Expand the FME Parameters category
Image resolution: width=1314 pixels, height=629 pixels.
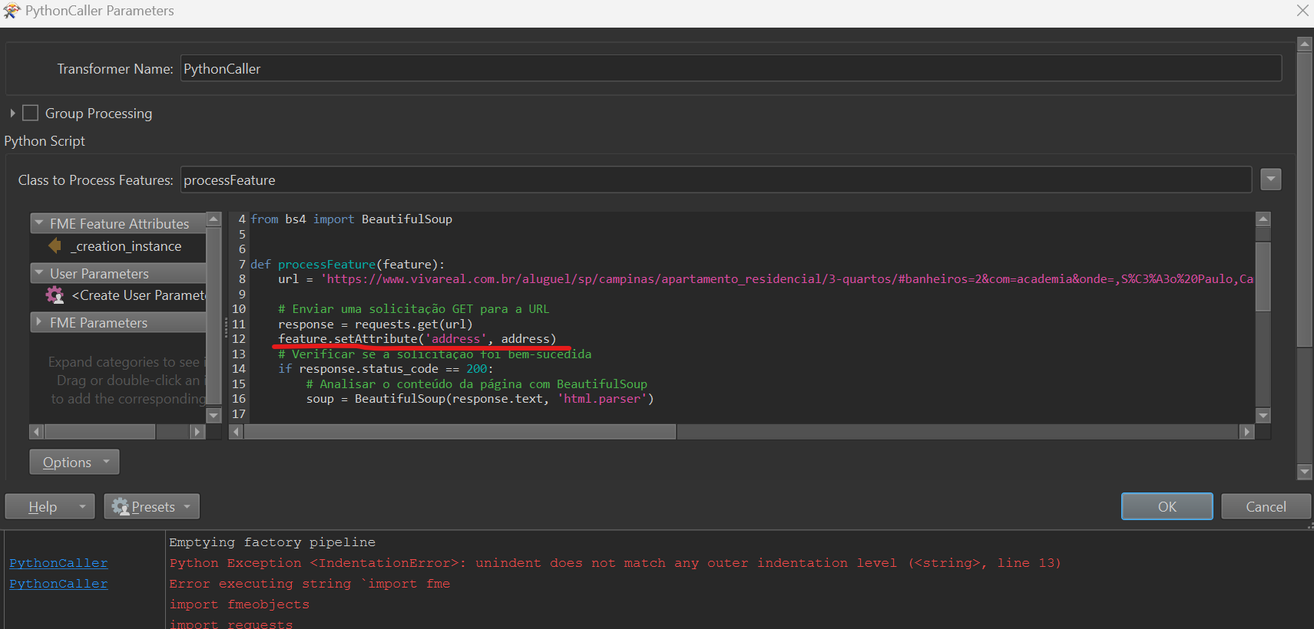click(39, 322)
